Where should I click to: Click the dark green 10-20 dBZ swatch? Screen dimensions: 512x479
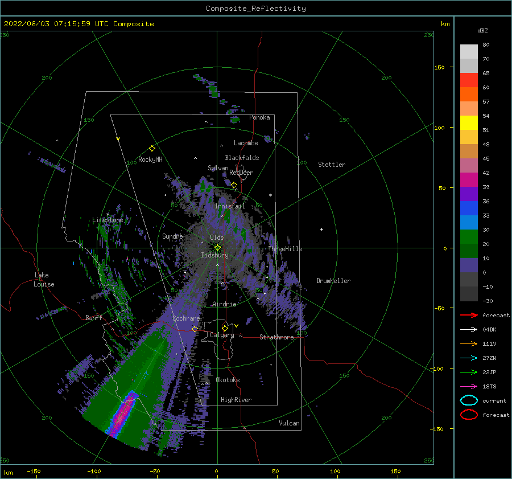click(469, 251)
